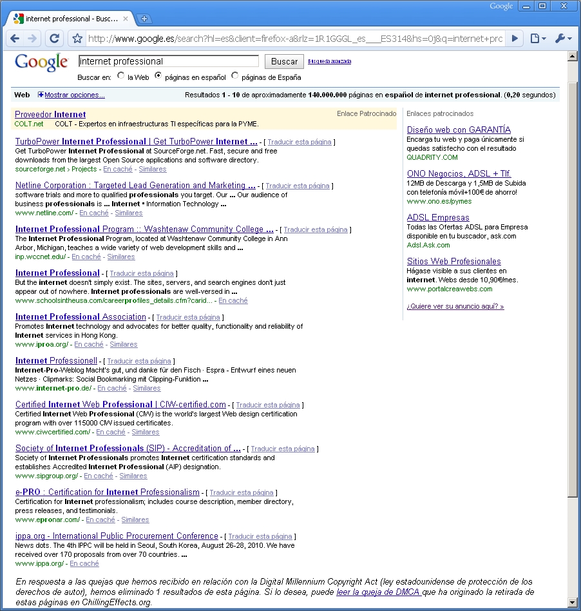Select the 'la Web' radio button

point(120,75)
